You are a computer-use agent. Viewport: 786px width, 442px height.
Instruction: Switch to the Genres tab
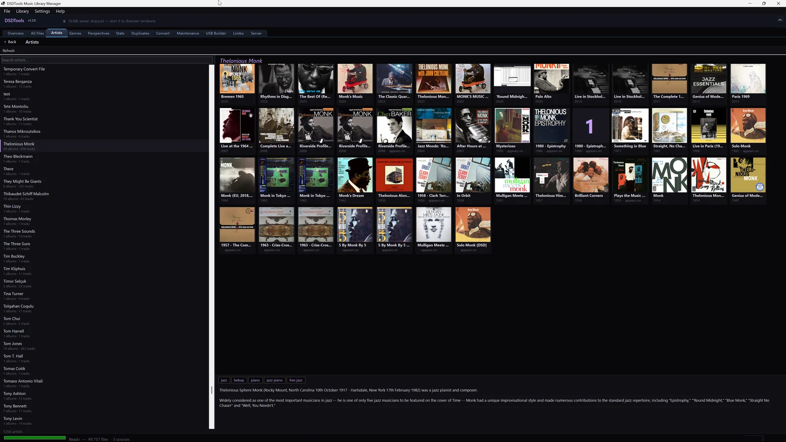[75, 33]
